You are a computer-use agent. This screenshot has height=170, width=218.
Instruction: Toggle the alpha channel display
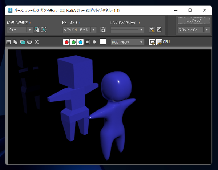tap(87, 42)
